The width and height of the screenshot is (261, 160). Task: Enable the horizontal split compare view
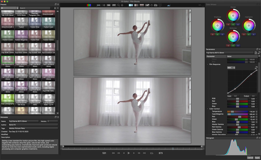pyautogui.click(x=142, y=5)
